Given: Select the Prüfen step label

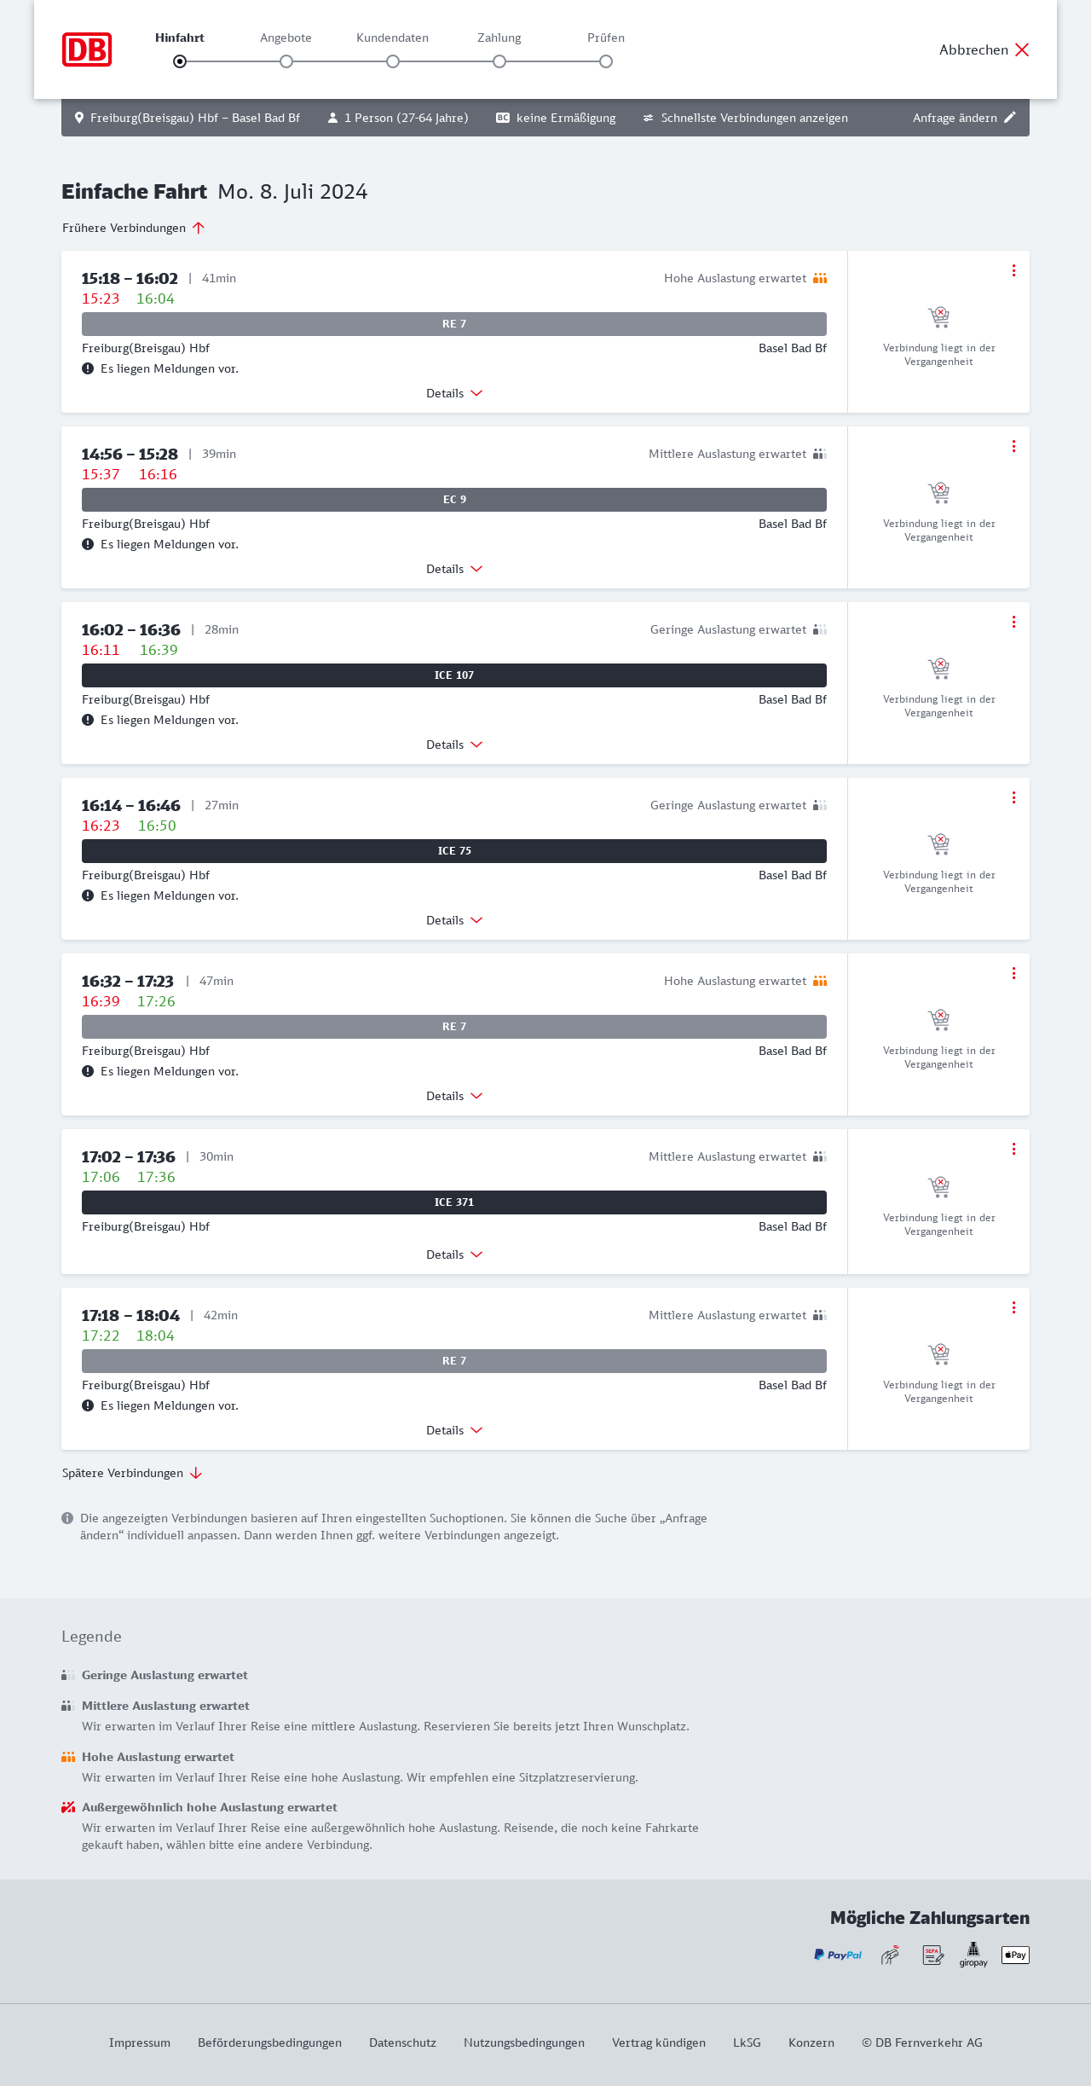Looking at the screenshot, I should coord(606,38).
